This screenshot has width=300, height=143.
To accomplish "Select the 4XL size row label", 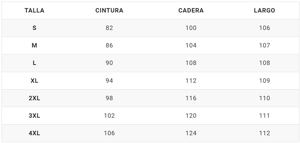I will (x=34, y=133).
